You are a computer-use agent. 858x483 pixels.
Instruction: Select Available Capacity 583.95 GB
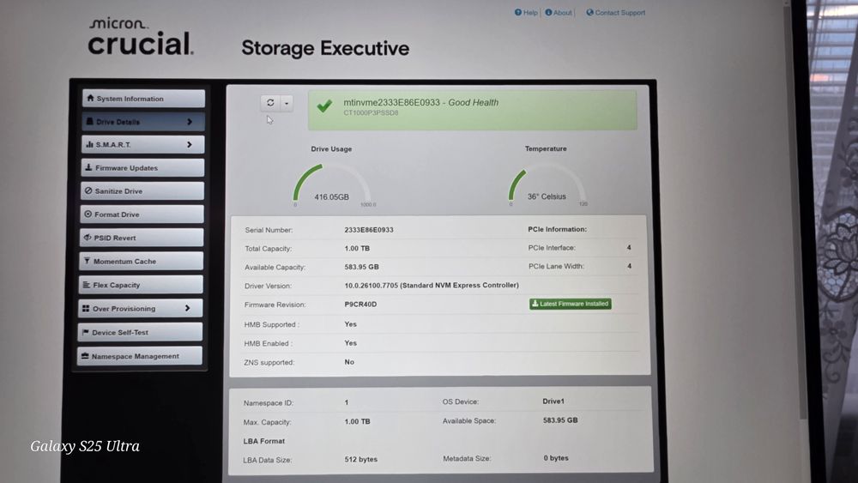(362, 267)
